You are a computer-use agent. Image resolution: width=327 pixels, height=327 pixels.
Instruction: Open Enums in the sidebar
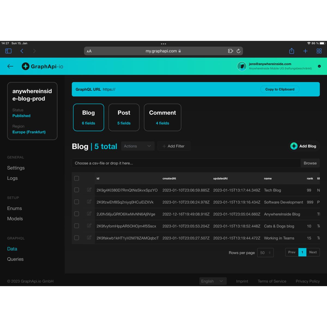(14, 208)
